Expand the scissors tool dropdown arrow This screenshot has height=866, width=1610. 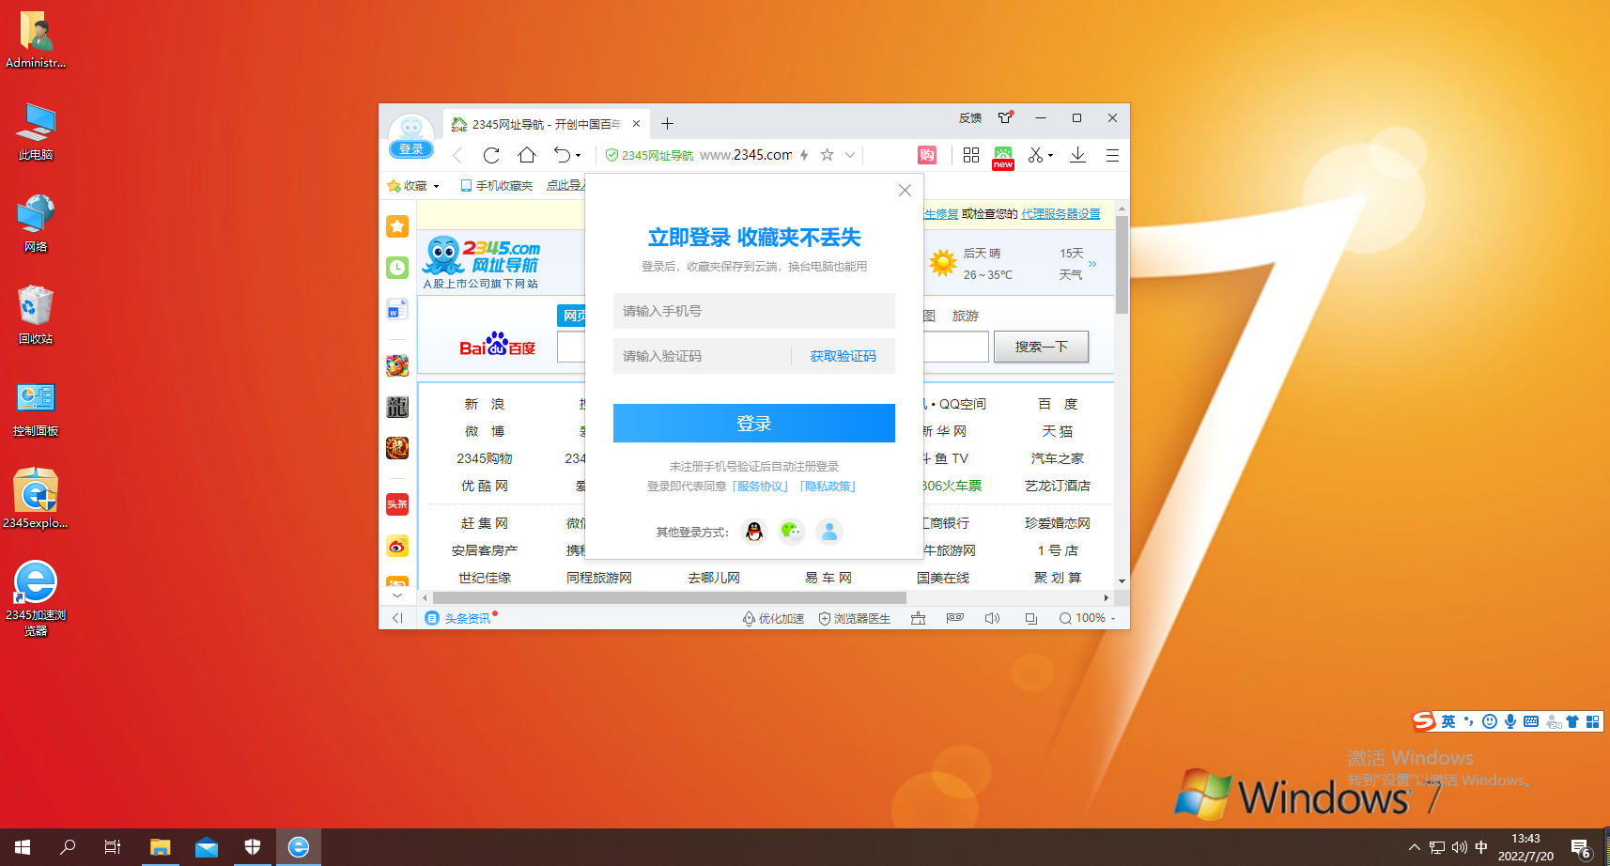pyautogui.click(x=1051, y=156)
